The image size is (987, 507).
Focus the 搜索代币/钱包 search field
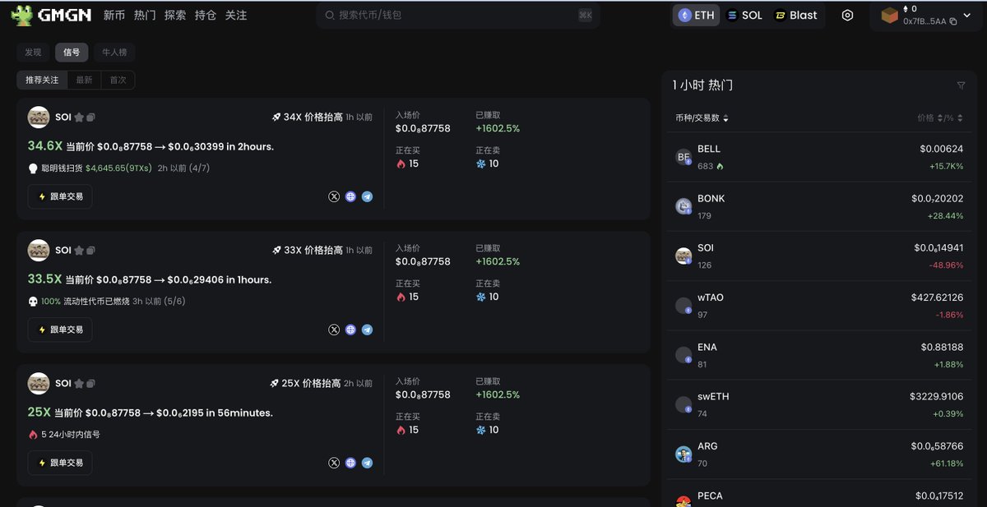(x=458, y=16)
